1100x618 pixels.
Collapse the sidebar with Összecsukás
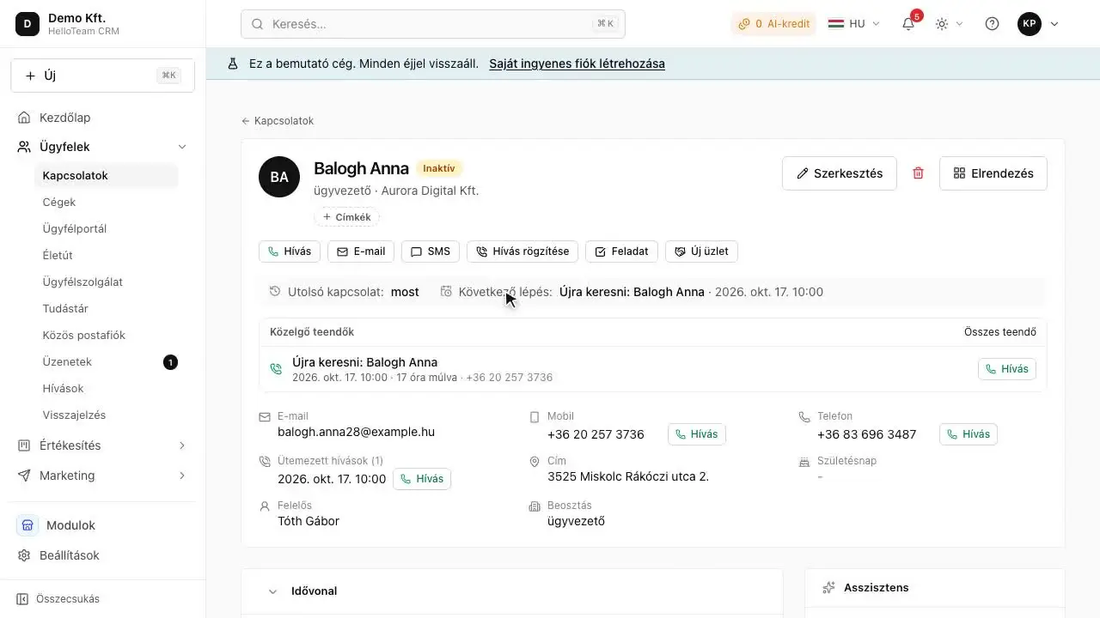(x=58, y=599)
